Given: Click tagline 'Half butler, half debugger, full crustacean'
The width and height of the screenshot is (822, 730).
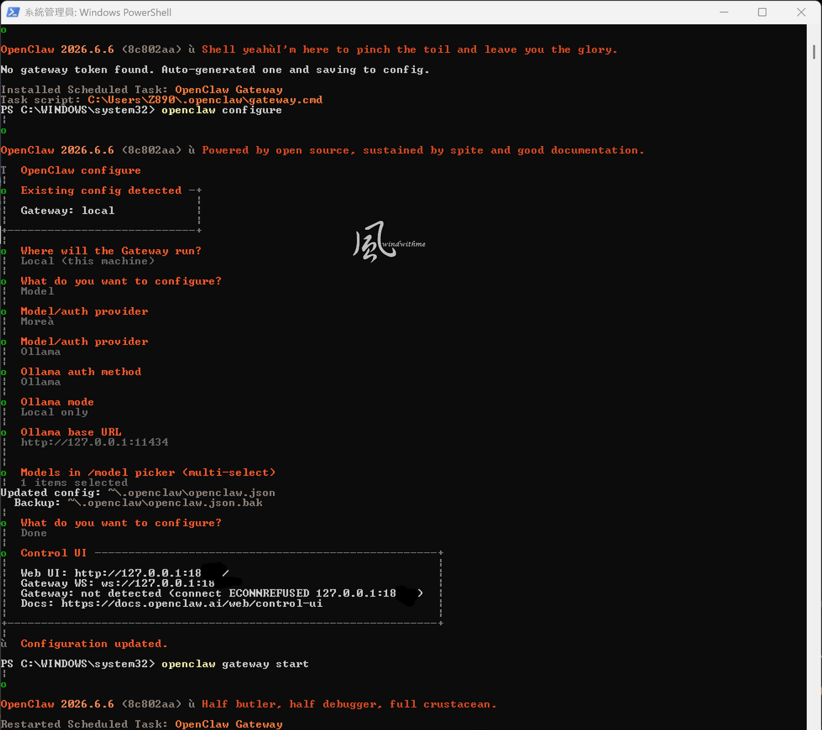Looking at the screenshot, I should click(349, 704).
